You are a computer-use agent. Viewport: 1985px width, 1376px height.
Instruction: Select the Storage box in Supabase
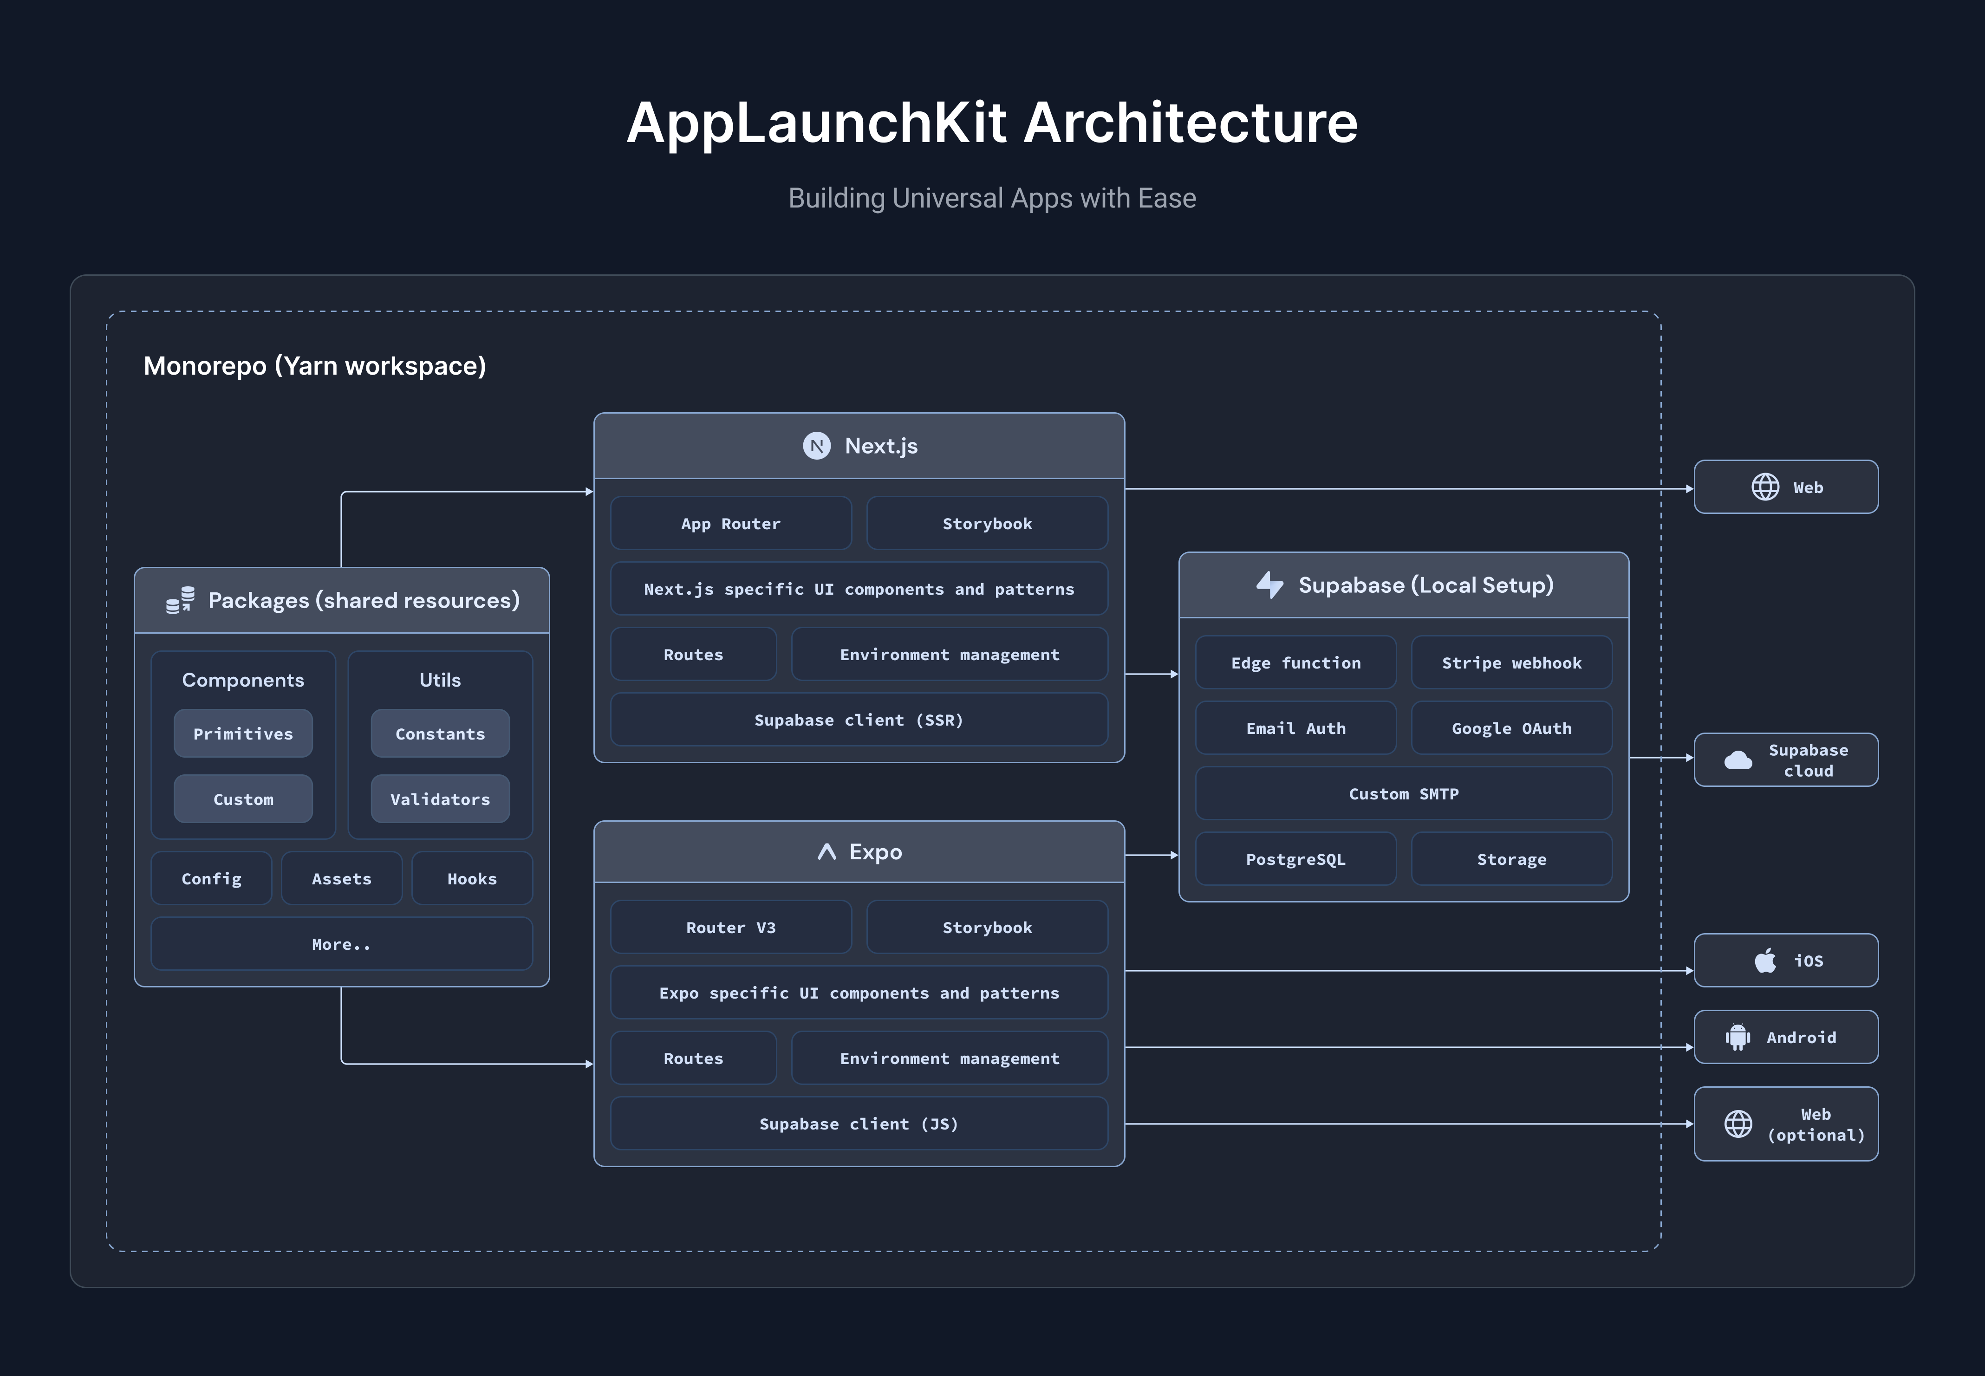point(1511,860)
